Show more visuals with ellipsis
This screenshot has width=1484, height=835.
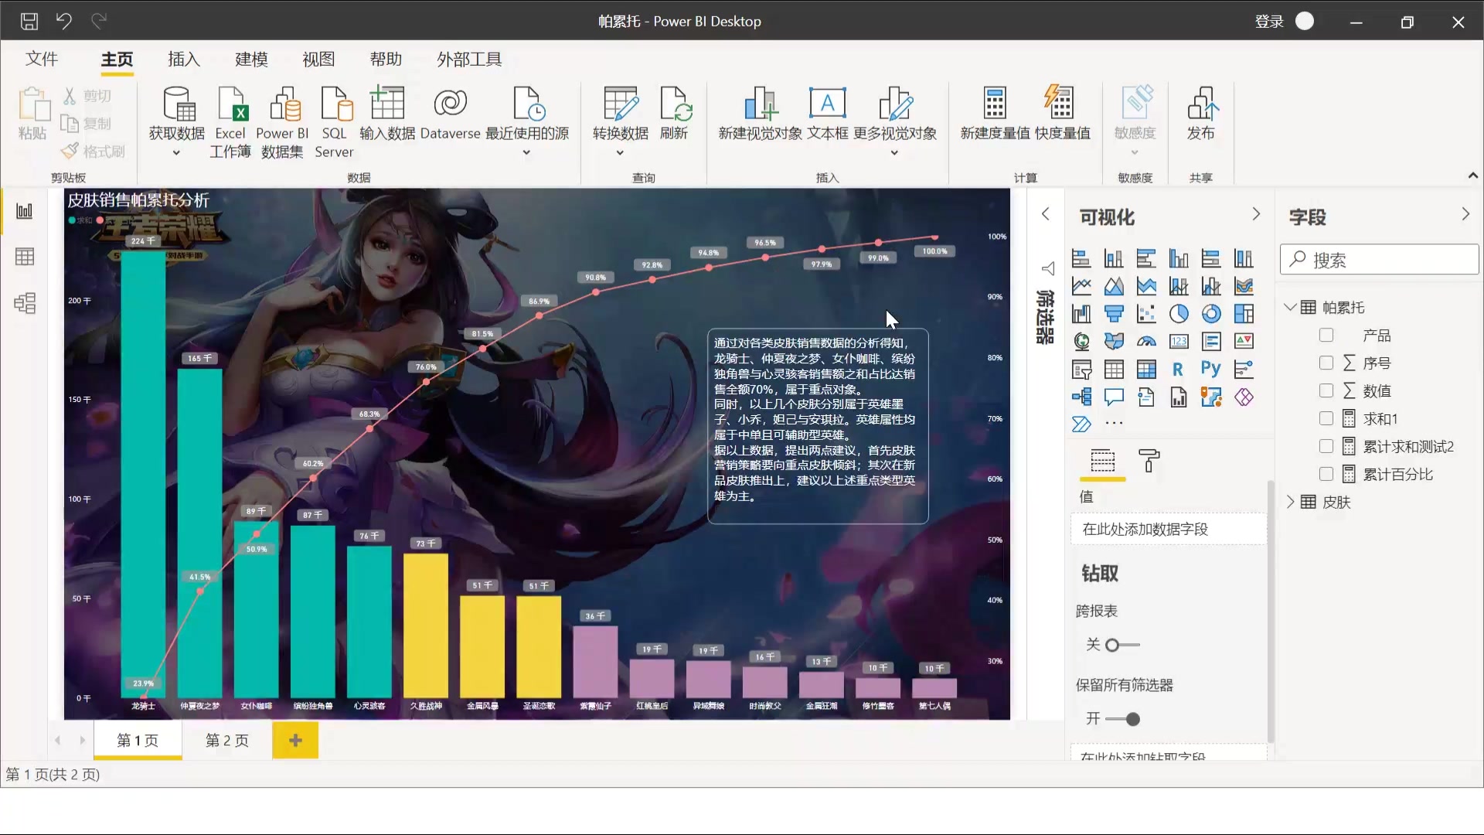[x=1114, y=423]
